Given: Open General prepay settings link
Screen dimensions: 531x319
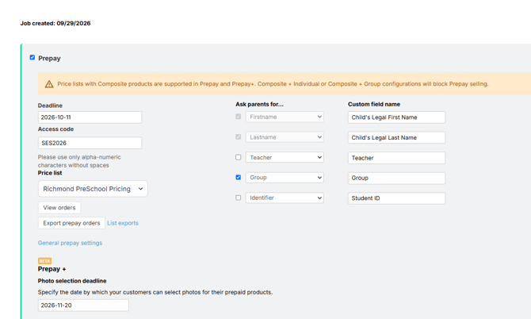Looking at the screenshot, I should tap(70, 243).
